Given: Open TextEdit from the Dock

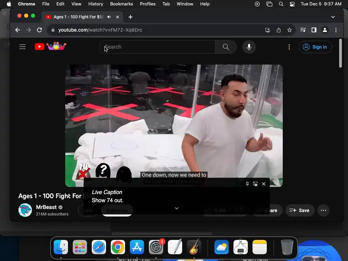Looking at the screenshot, I should [x=175, y=247].
